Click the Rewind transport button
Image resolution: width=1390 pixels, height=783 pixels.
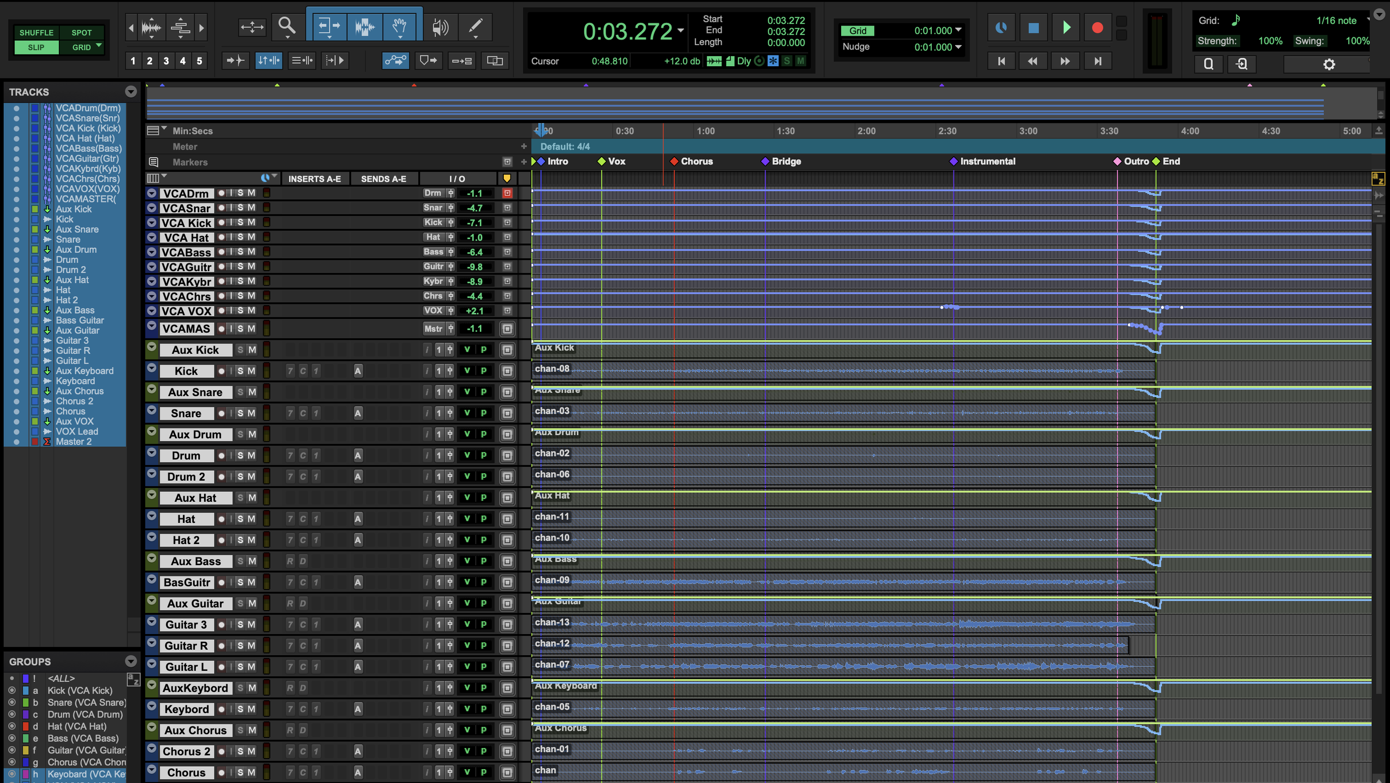coord(1032,61)
